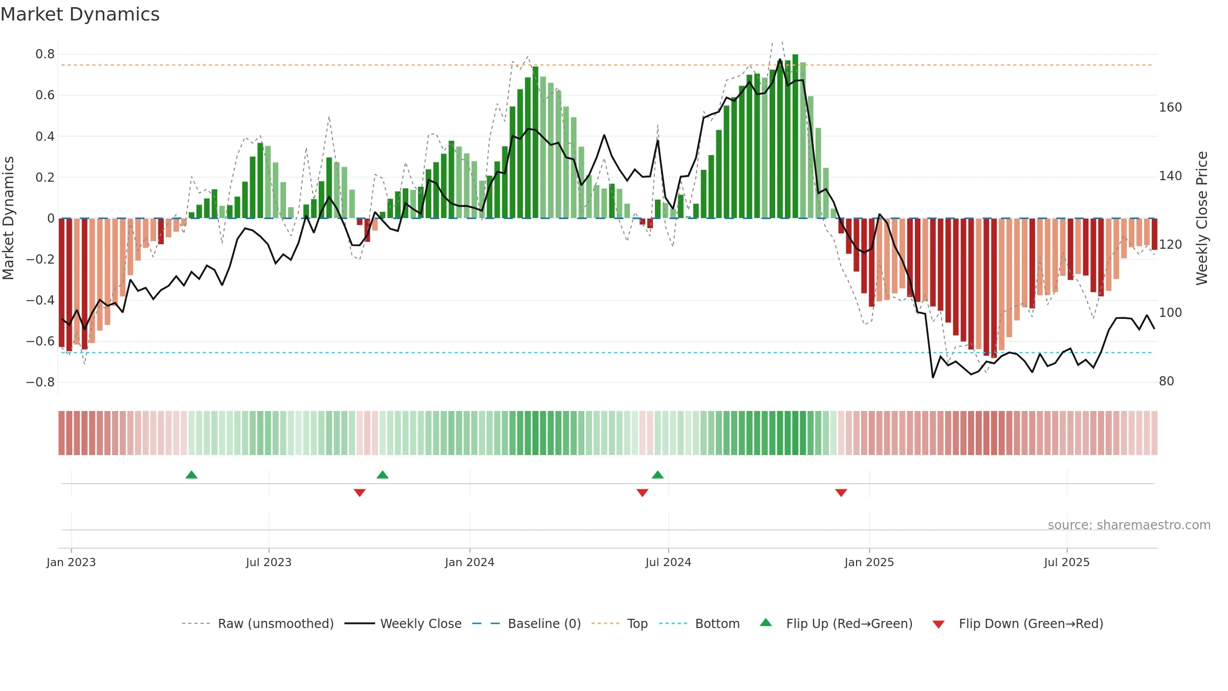Click the Jan 2023 x-axis label

click(71, 562)
